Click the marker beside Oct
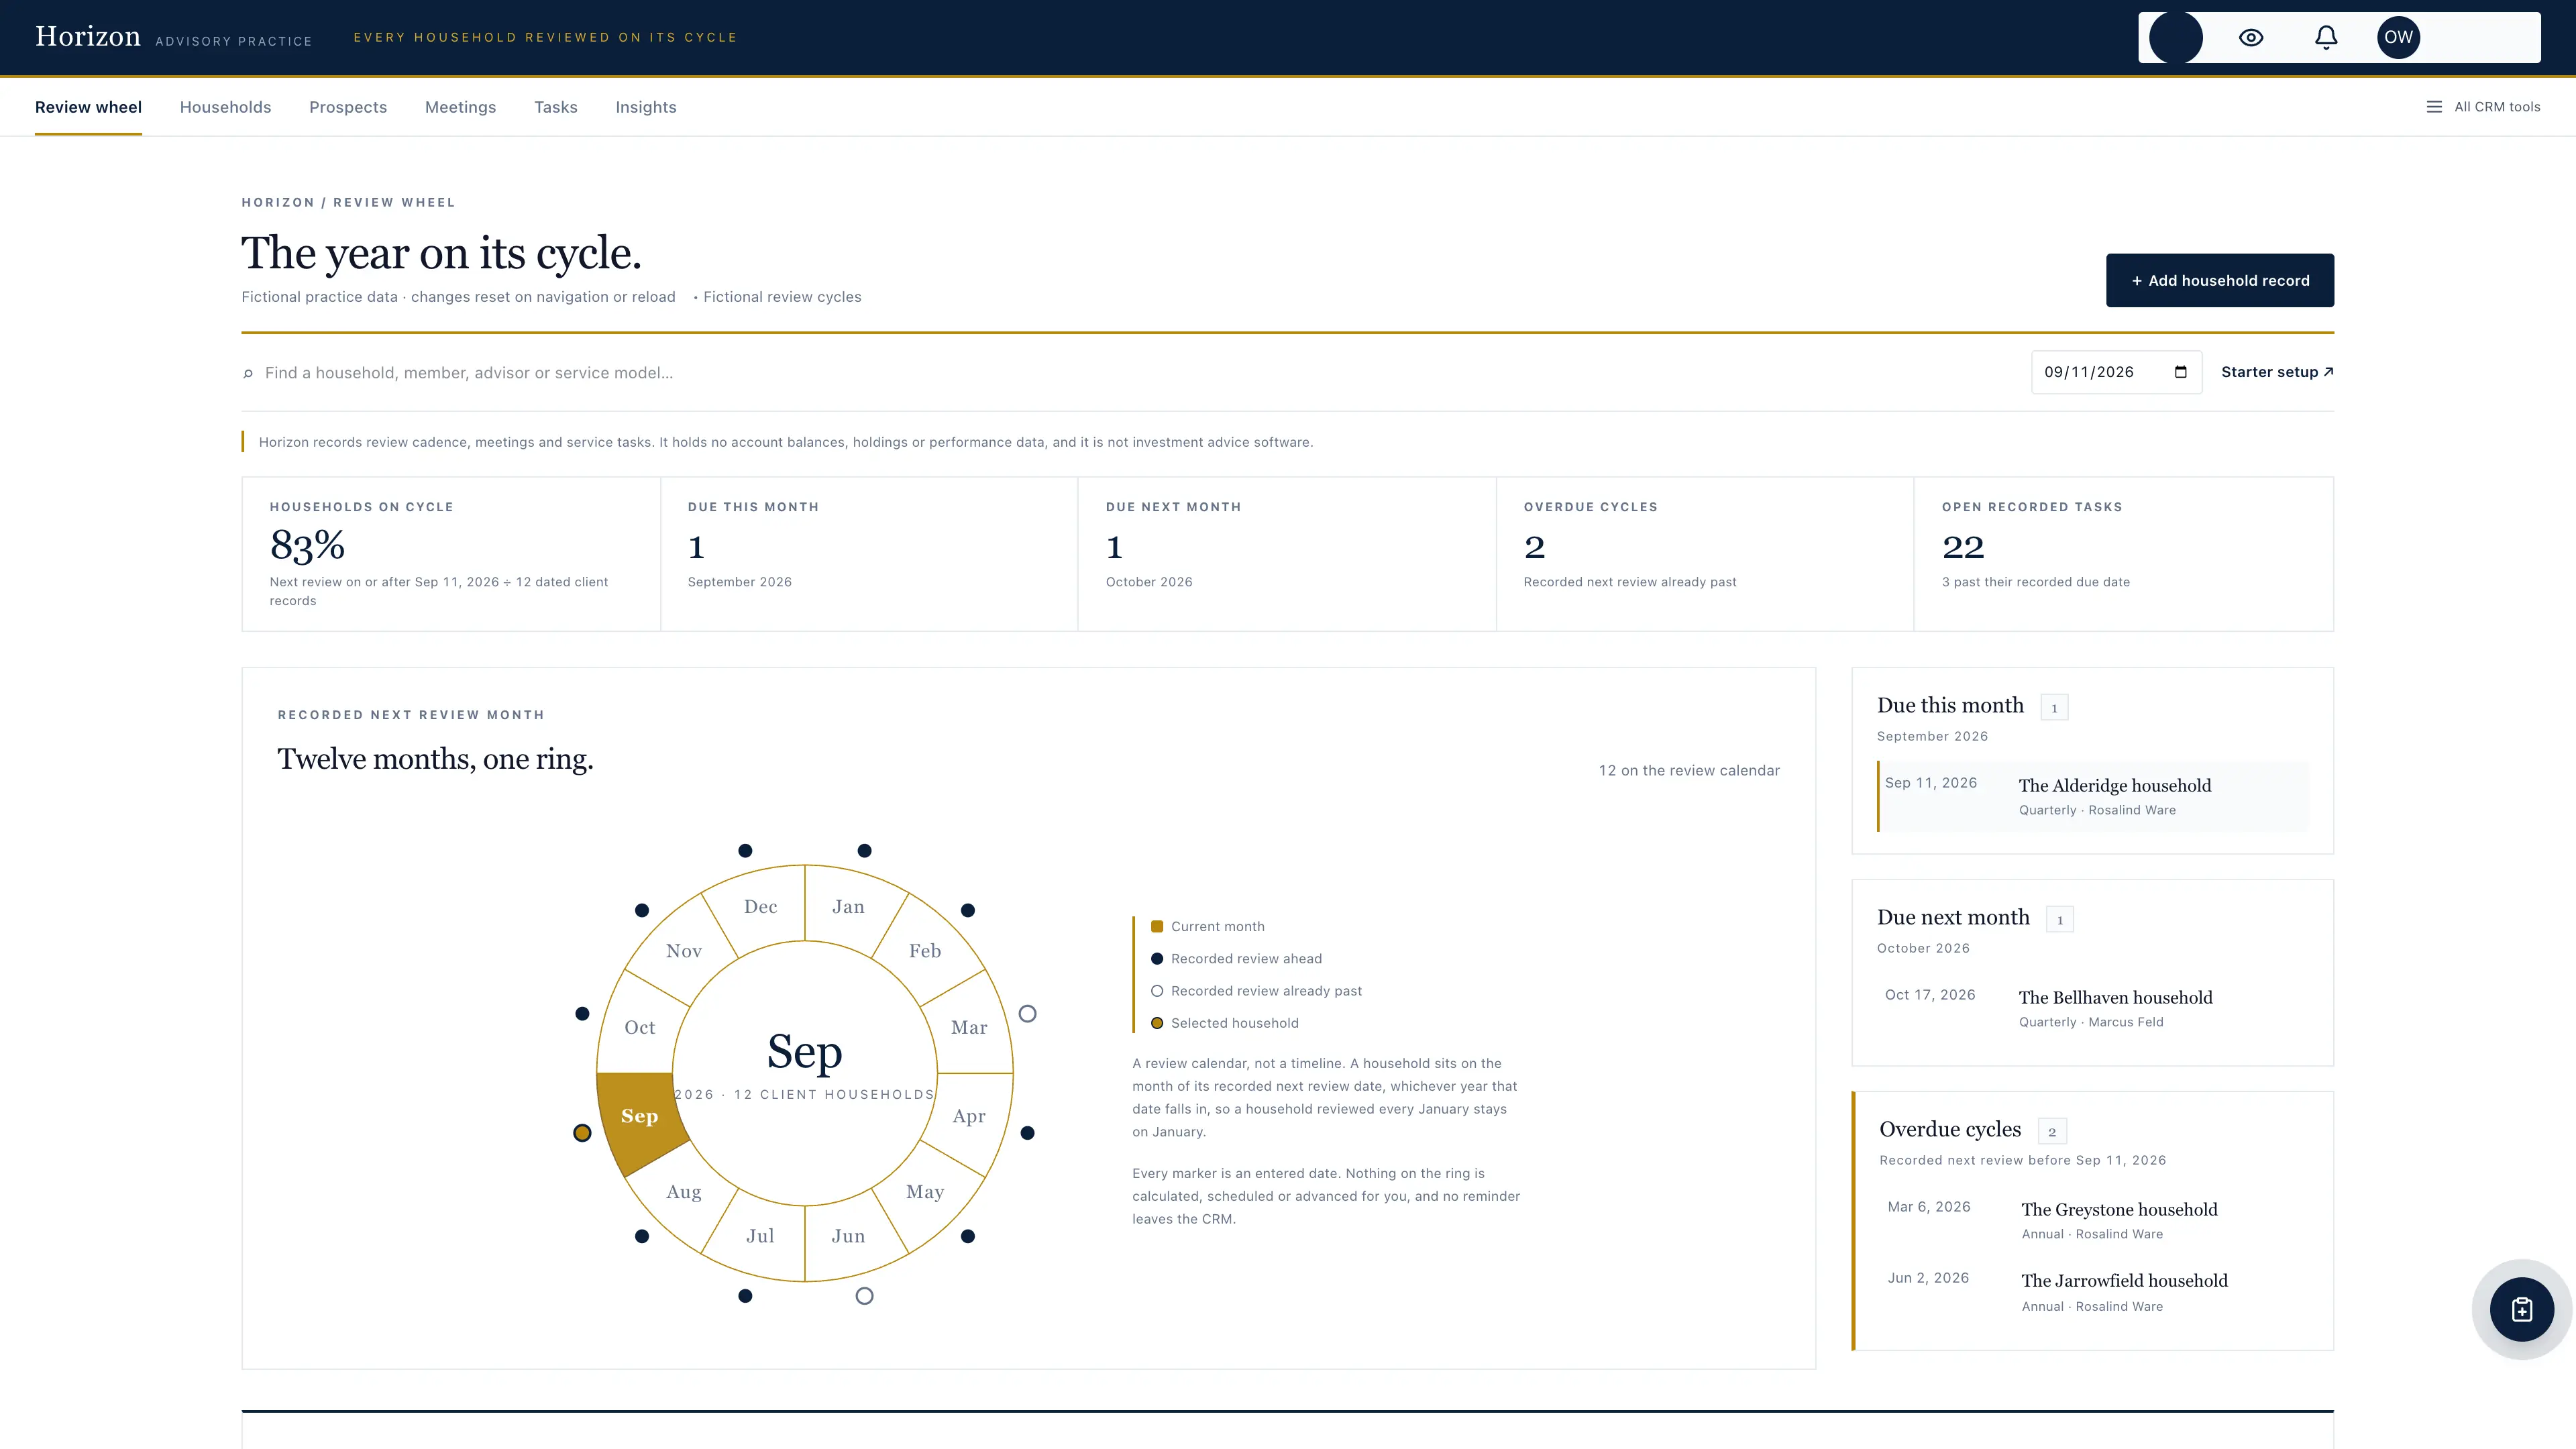This screenshot has width=2576, height=1449. 582,1014
